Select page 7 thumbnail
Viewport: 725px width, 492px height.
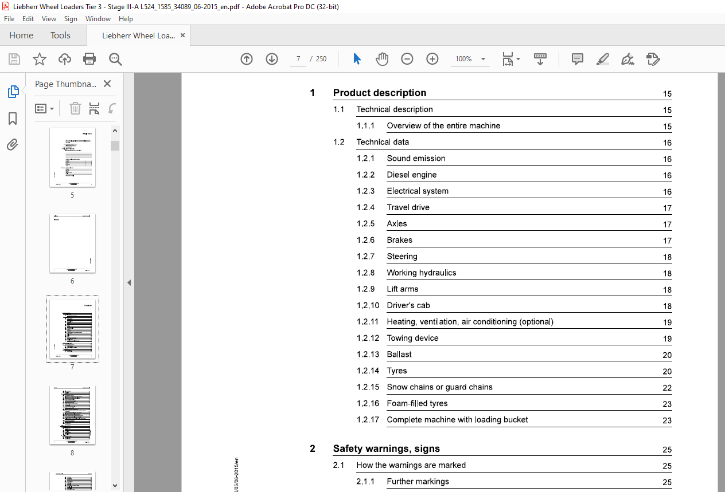[x=72, y=329]
